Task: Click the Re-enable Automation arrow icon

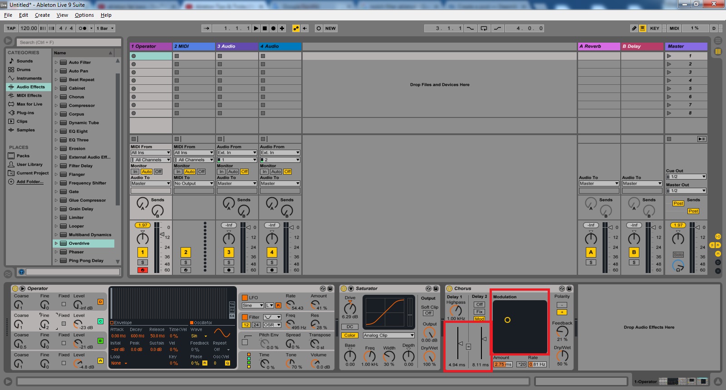Action: coord(305,28)
